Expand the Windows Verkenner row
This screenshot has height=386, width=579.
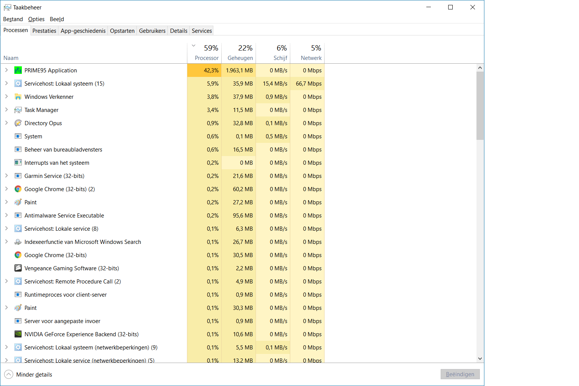(6, 96)
